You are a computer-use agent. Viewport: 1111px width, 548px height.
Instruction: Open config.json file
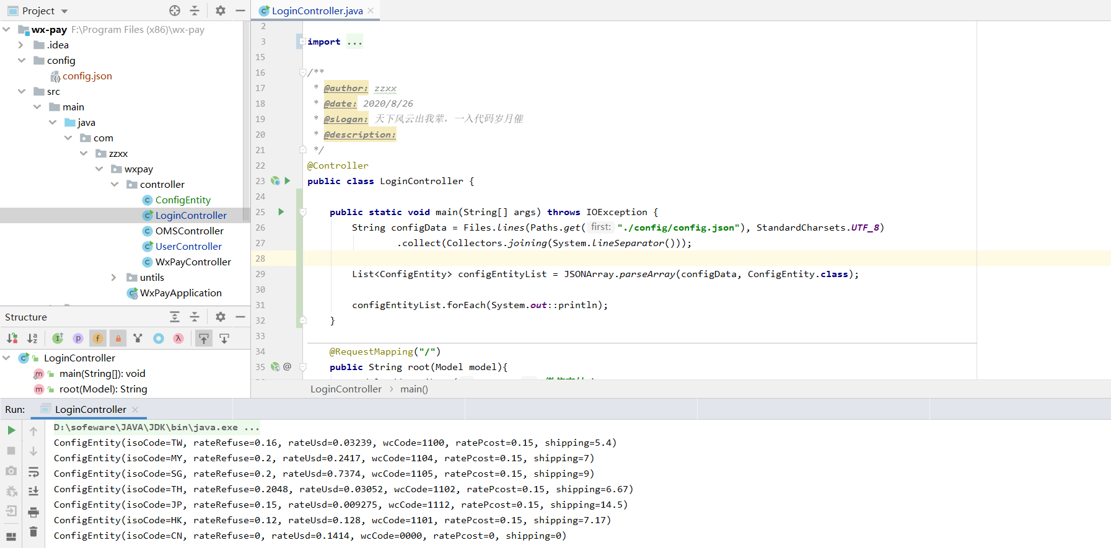[87, 76]
